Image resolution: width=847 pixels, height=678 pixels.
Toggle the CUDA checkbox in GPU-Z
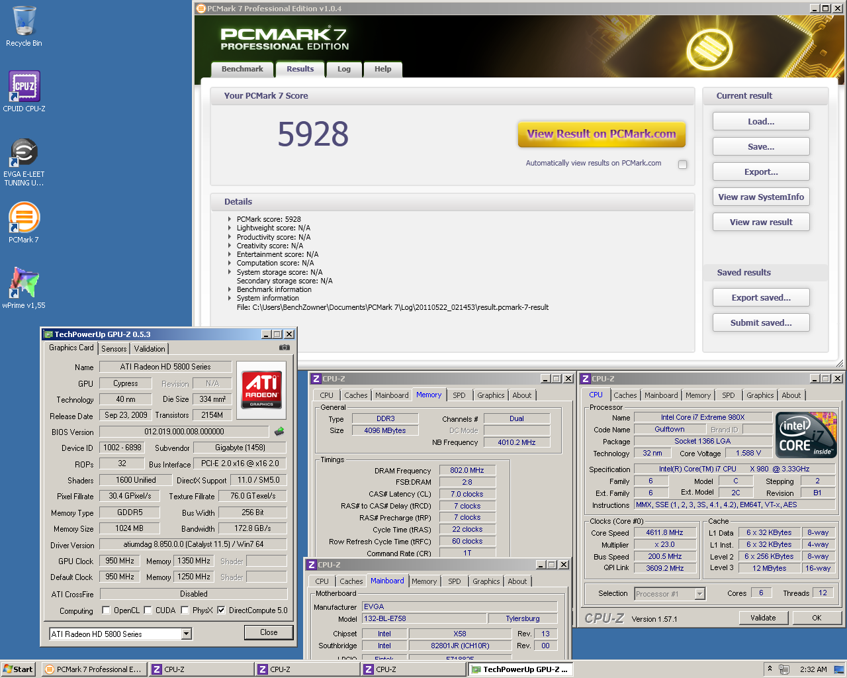click(x=148, y=610)
